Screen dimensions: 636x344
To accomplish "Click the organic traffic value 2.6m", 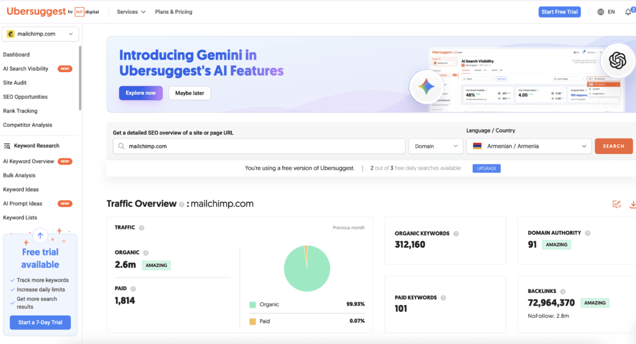I will [x=125, y=265].
